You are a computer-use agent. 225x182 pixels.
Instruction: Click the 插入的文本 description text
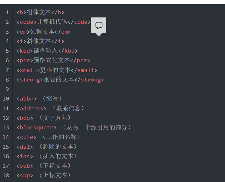point(58,156)
